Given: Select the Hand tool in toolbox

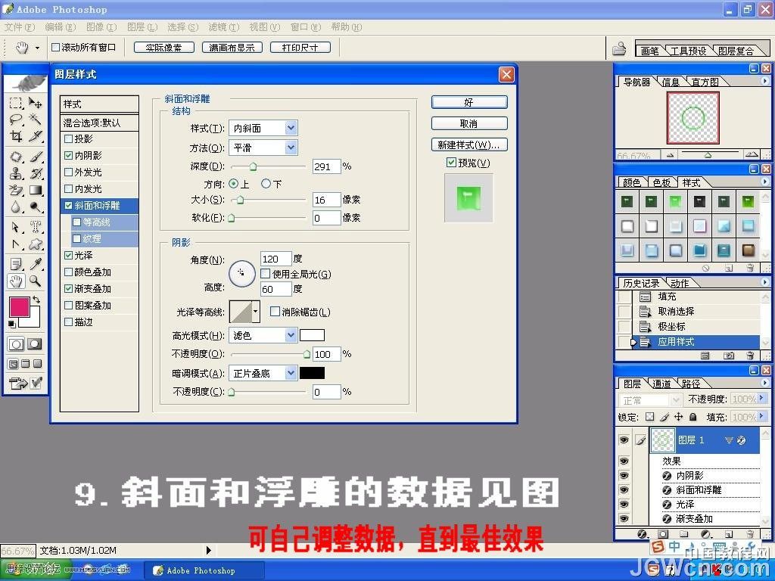Looking at the screenshot, I should 16,281.
